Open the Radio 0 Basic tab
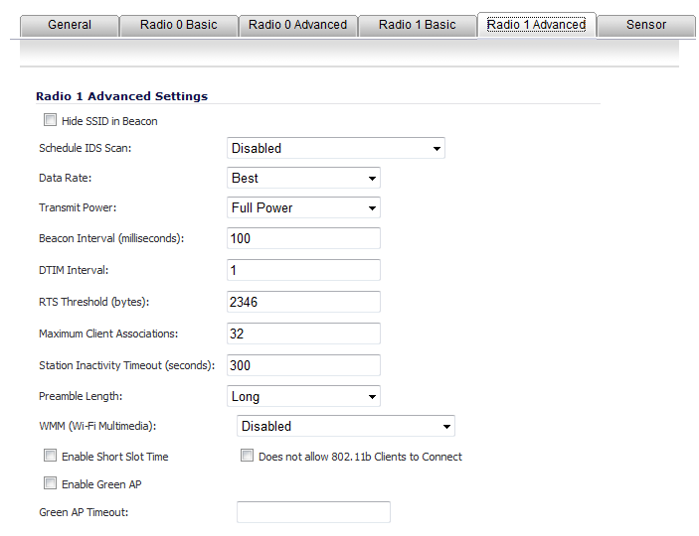699x536 pixels. pyautogui.click(x=178, y=26)
